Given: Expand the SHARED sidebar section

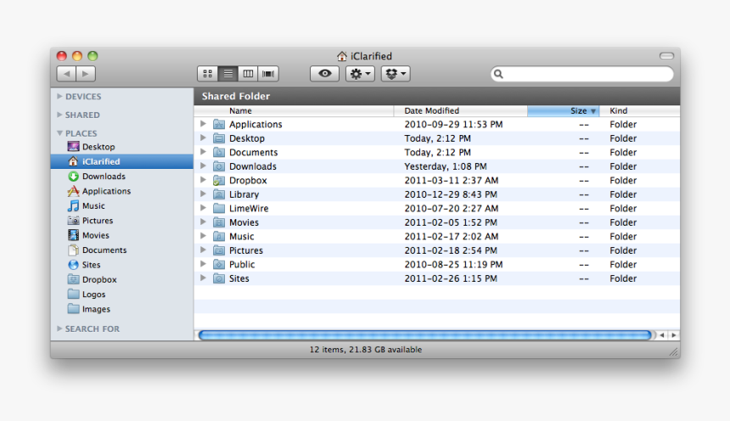Looking at the screenshot, I should [59, 115].
